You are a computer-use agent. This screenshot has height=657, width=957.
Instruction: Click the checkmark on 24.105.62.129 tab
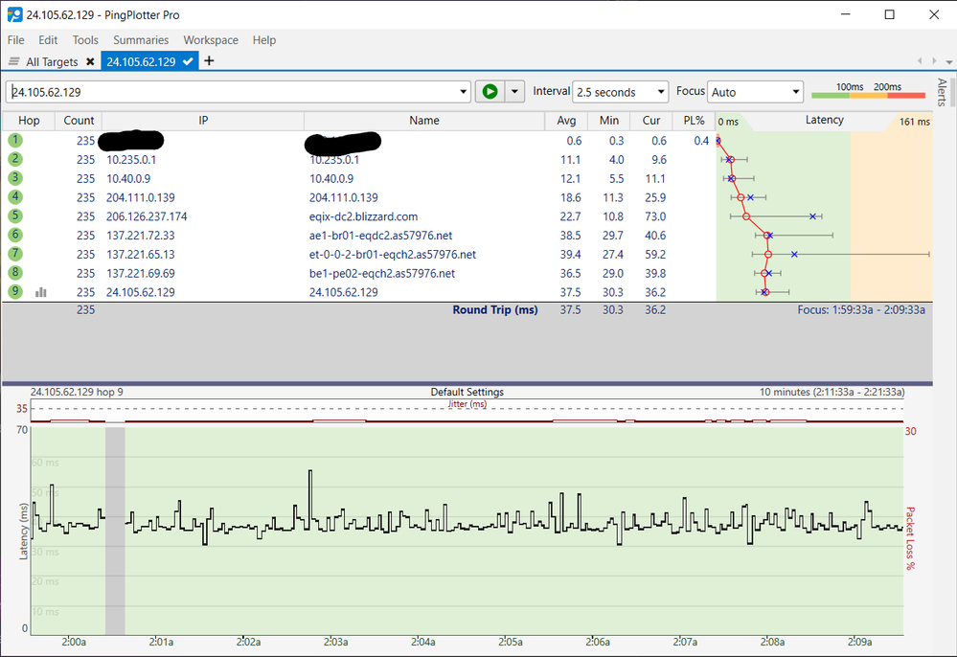pyautogui.click(x=189, y=61)
